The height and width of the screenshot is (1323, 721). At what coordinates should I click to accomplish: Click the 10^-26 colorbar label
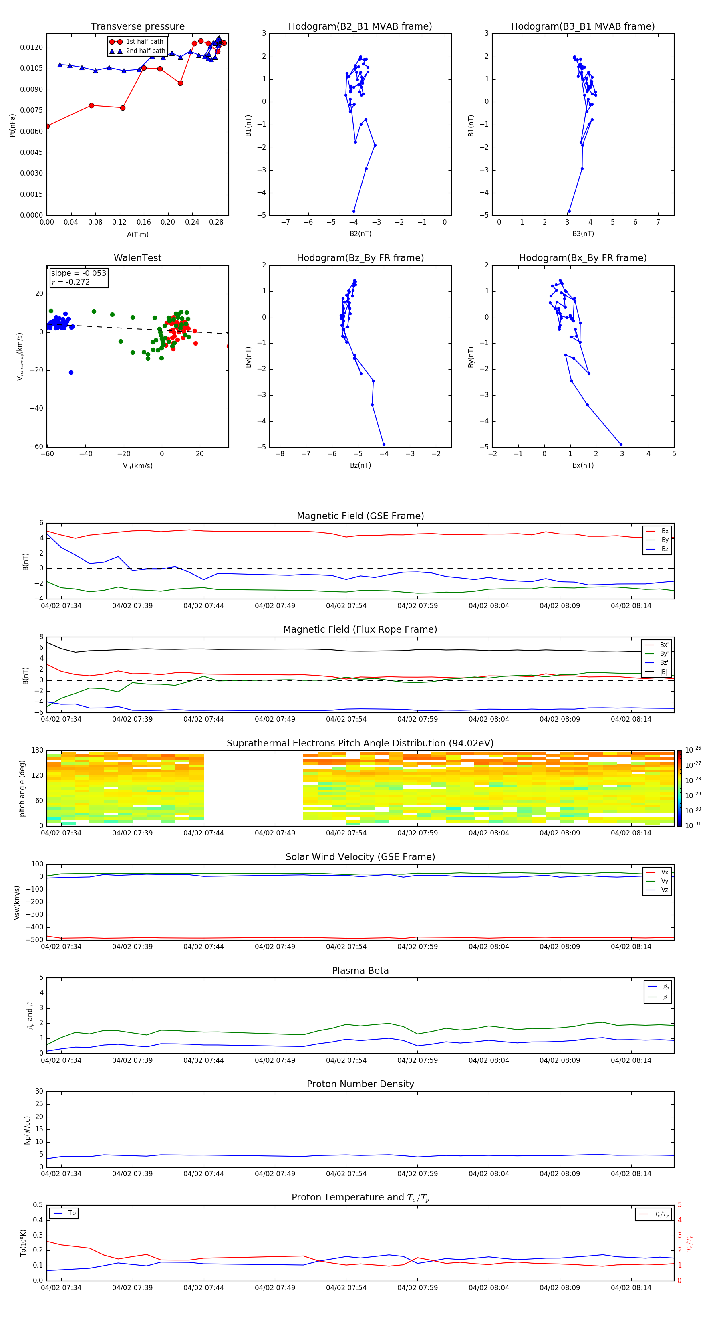coord(693,750)
